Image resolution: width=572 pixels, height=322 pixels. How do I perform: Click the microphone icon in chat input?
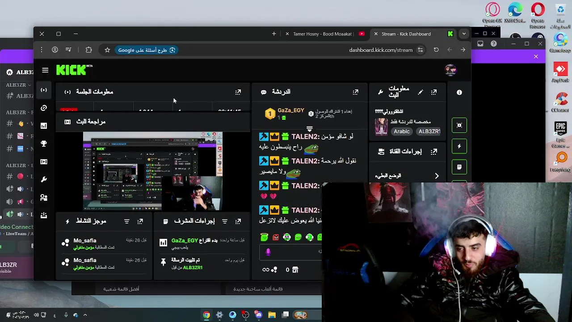268,252
